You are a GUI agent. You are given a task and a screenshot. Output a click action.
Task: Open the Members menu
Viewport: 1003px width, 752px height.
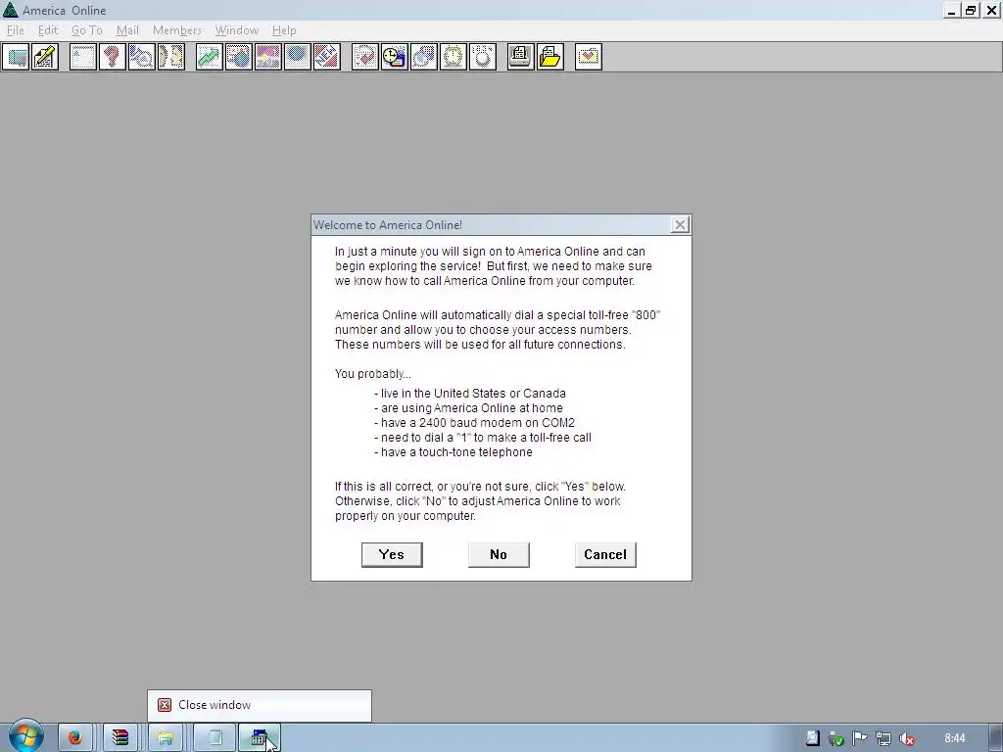(177, 30)
